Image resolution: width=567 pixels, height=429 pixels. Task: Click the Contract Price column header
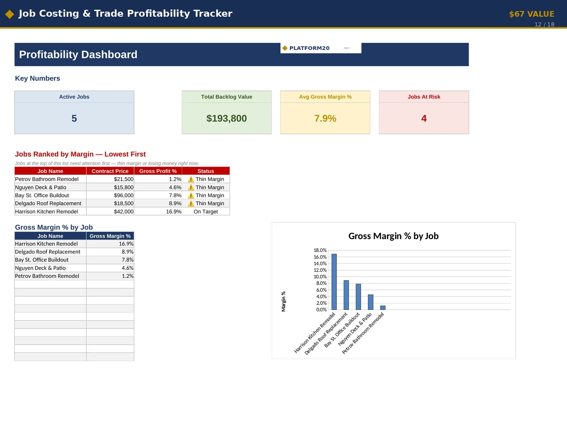click(x=110, y=171)
